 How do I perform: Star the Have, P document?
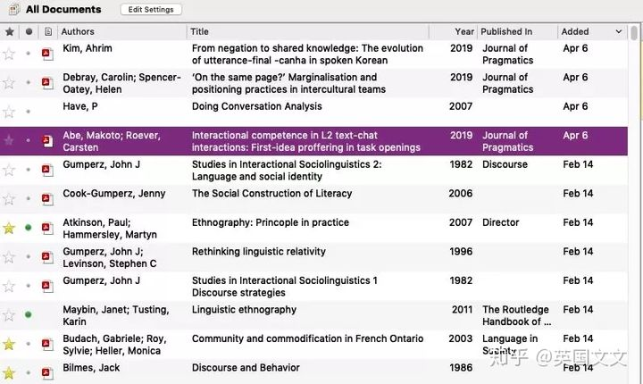(x=9, y=112)
